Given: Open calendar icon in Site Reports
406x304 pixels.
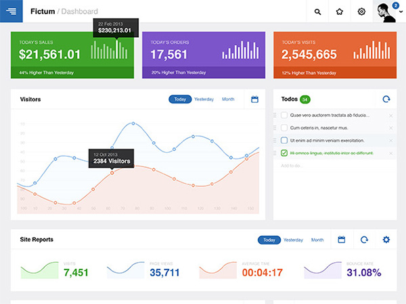Looking at the screenshot, I should point(342,240).
